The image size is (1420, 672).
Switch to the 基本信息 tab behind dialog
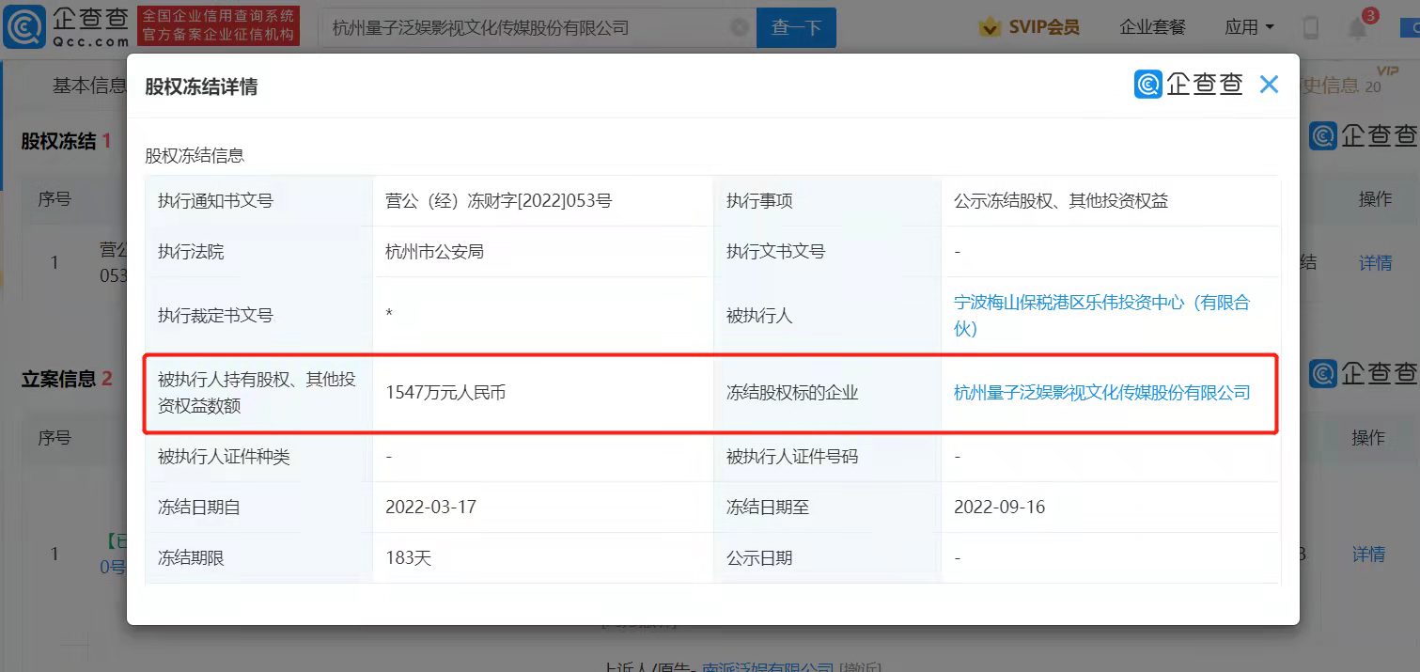[89, 86]
